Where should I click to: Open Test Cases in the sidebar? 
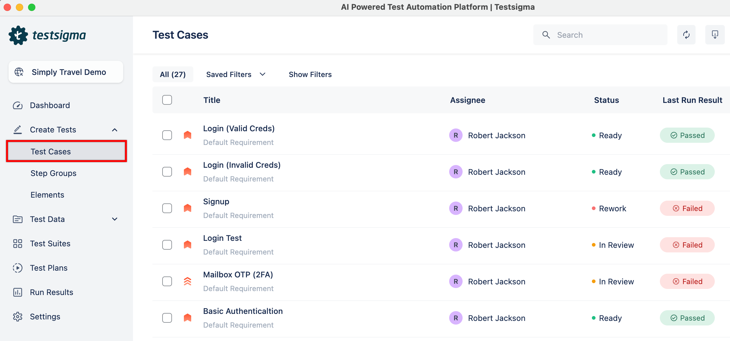tap(66, 151)
